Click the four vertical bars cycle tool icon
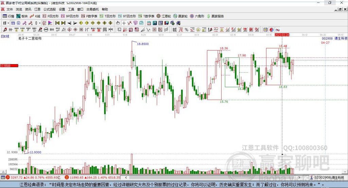348x188 pixels. (52, 30)
